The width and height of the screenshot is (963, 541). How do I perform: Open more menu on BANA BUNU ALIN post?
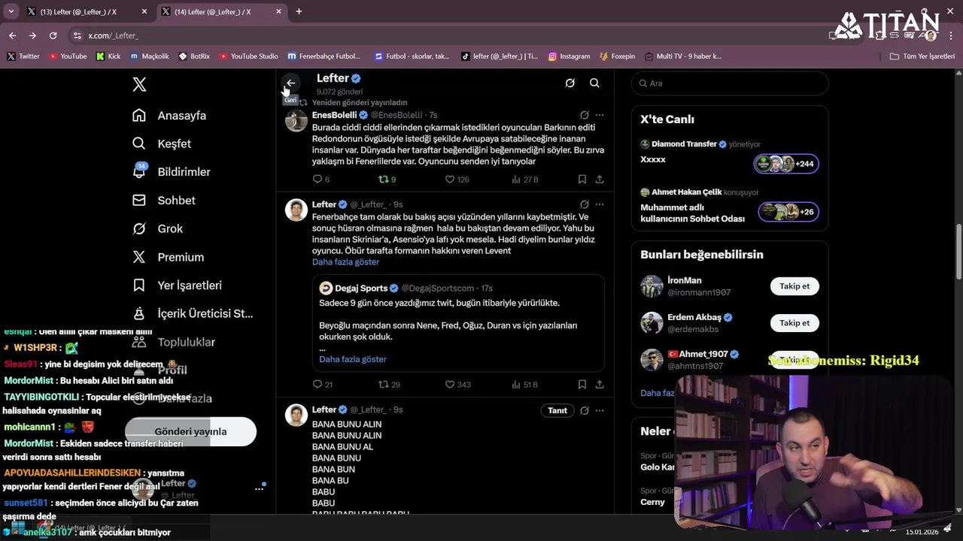600,410
